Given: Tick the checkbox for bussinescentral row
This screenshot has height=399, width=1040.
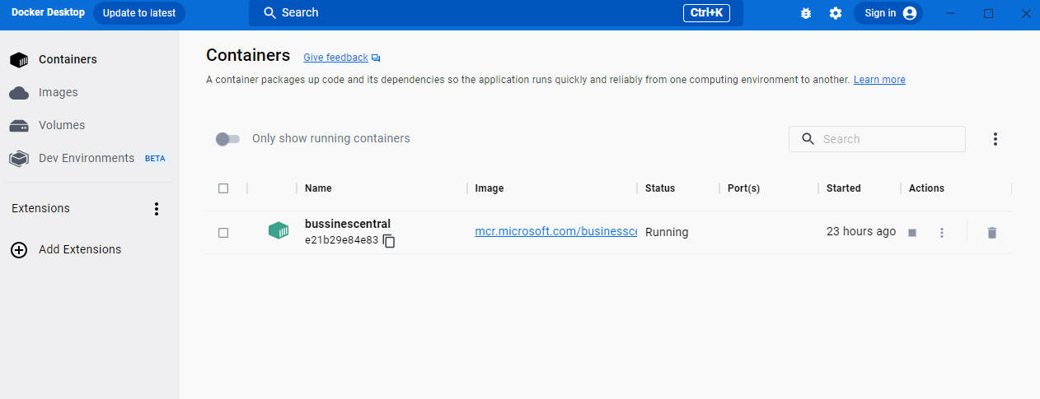Looking at the screenshot, I should point(223,233).
